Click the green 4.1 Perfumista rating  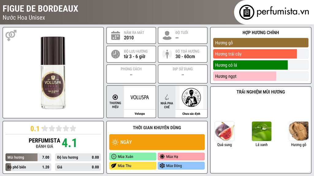coord(69,143)
